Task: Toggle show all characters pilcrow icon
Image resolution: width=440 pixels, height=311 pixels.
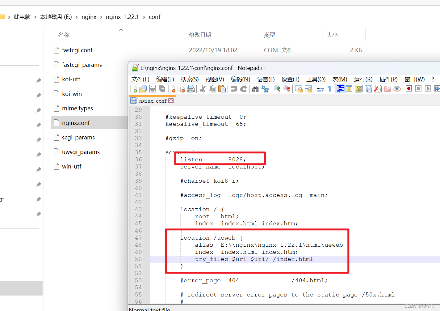Action: click(x=329, y=89)
